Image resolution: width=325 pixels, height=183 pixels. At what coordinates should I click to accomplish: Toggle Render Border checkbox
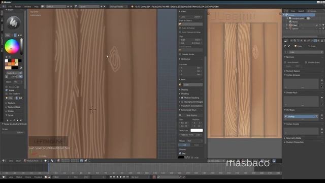click(x=180, y=54)
